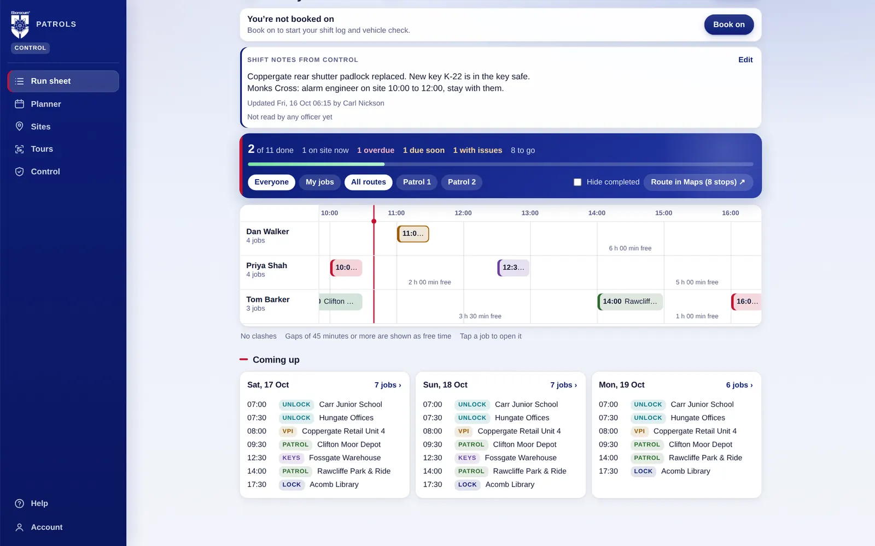Click the Help question mark icon
Viewport: 875px width, 546px height.
(20, 503)
